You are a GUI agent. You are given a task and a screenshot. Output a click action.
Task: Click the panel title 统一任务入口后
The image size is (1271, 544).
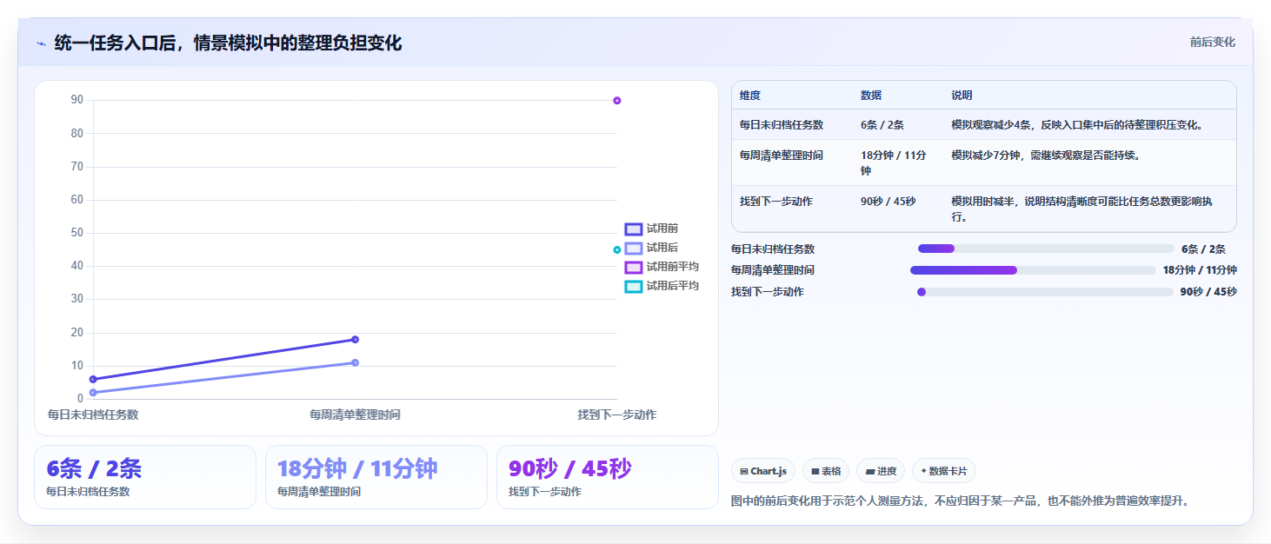228,43
